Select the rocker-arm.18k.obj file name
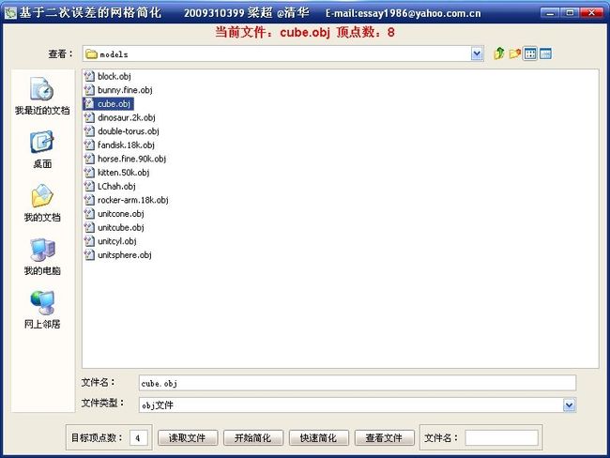 [x=133, y=200]
